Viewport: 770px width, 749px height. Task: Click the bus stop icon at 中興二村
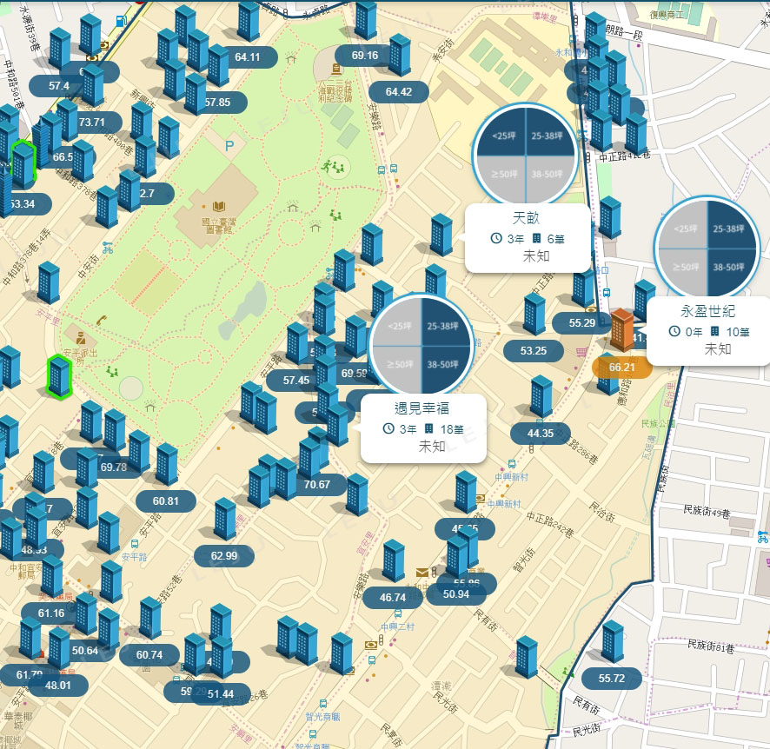coord(398,613)
